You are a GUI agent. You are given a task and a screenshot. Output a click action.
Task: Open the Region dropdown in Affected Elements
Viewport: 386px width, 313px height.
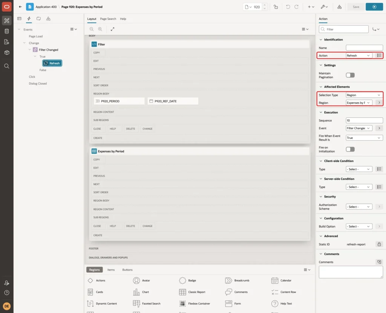tap(359, 103)
